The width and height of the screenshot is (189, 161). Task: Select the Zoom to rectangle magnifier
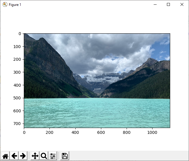coord(44,156)
